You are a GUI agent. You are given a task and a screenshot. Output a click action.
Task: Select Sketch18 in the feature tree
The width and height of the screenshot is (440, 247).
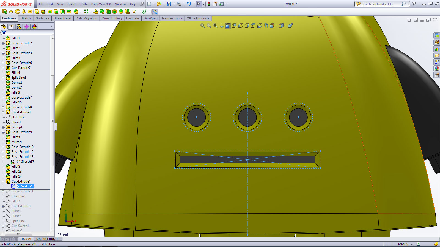click(26, 186)
